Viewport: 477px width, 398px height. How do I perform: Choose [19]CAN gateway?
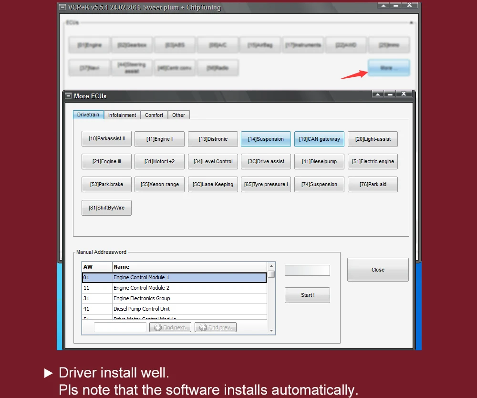coord(320,139)
